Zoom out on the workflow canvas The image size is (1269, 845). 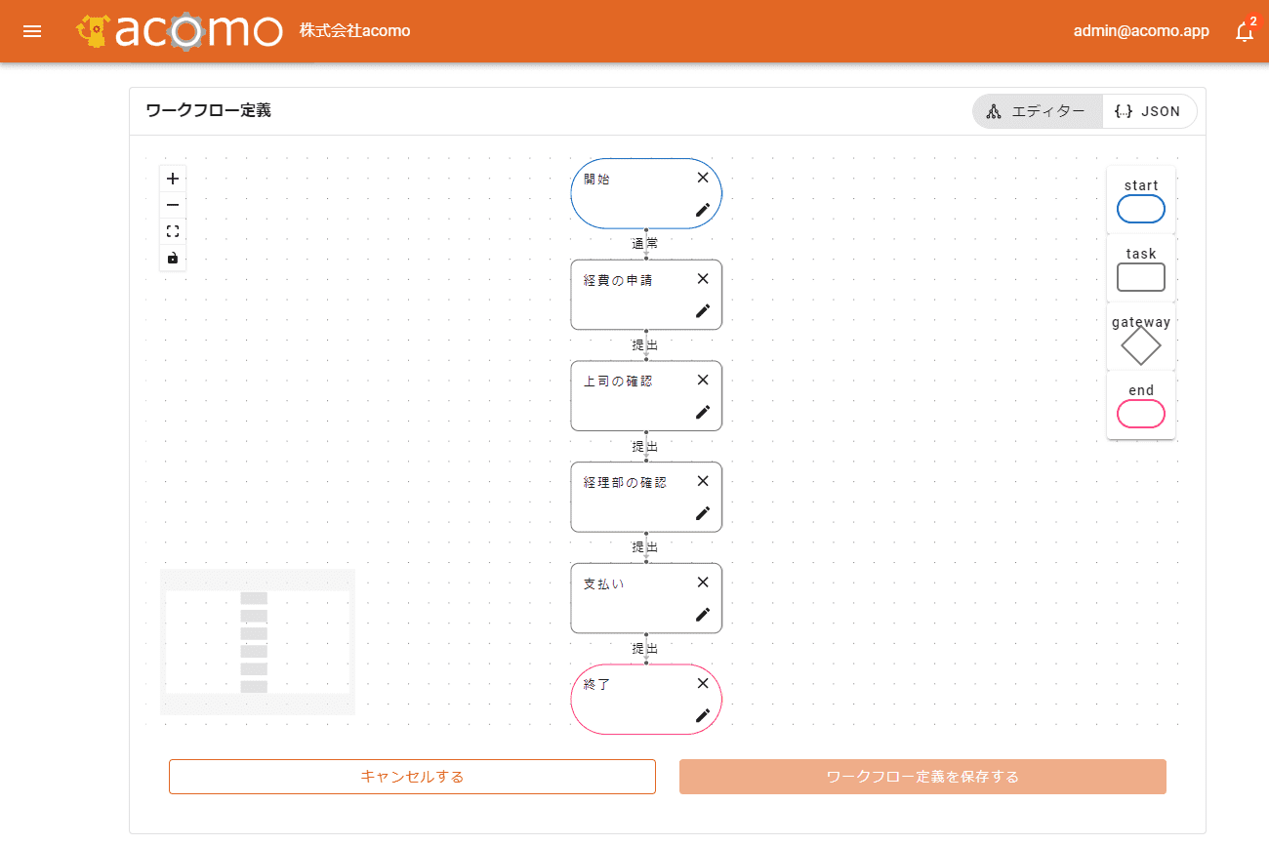[x=173, y=205]
